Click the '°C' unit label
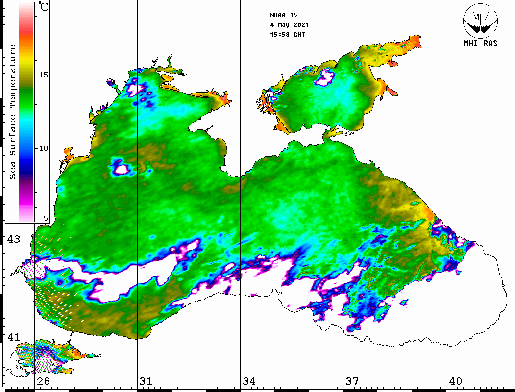Screen dimensions: 515x392 coord(43,6)
